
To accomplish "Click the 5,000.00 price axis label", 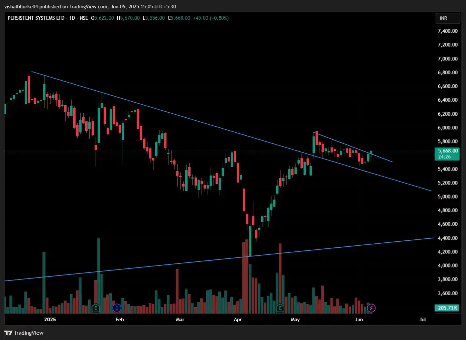I will 448,196.
